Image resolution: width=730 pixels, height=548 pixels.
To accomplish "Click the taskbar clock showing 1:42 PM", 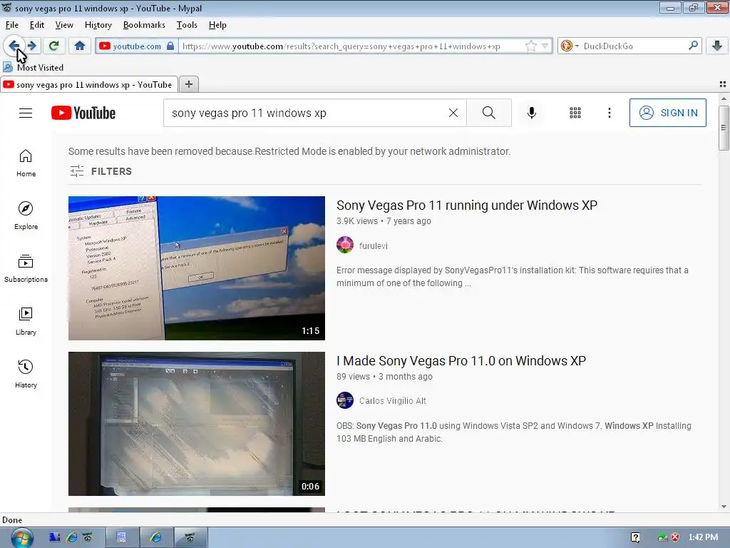I will (x=703, y=537).
